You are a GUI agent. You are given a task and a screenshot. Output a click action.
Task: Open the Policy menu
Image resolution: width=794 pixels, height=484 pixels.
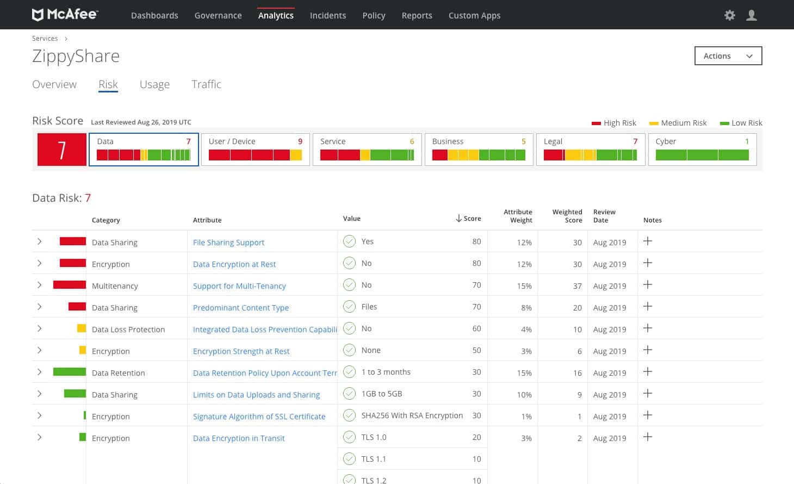click(374, 15)
